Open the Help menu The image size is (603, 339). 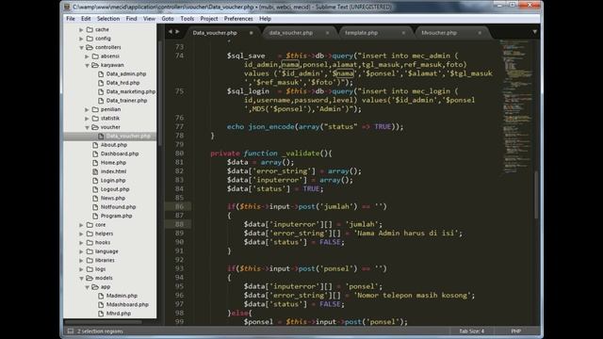pyautogui.click(x=265, y=19)
